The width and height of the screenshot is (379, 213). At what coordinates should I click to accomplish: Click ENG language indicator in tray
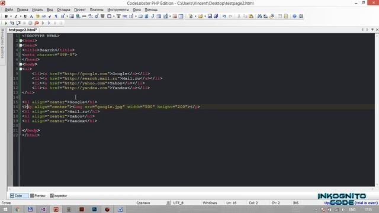352,209
